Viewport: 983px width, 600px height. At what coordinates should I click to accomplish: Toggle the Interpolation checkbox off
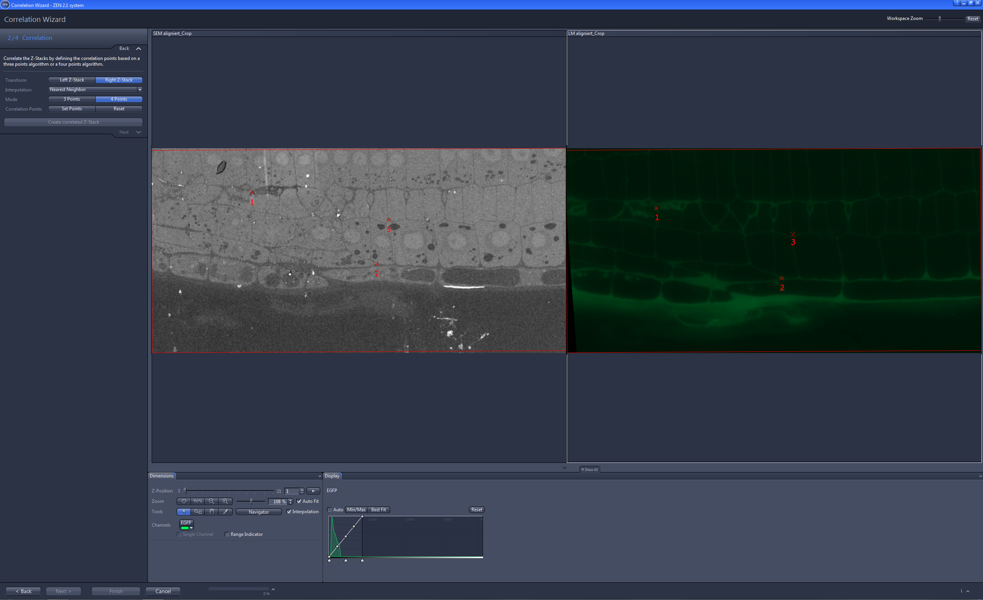289,512
